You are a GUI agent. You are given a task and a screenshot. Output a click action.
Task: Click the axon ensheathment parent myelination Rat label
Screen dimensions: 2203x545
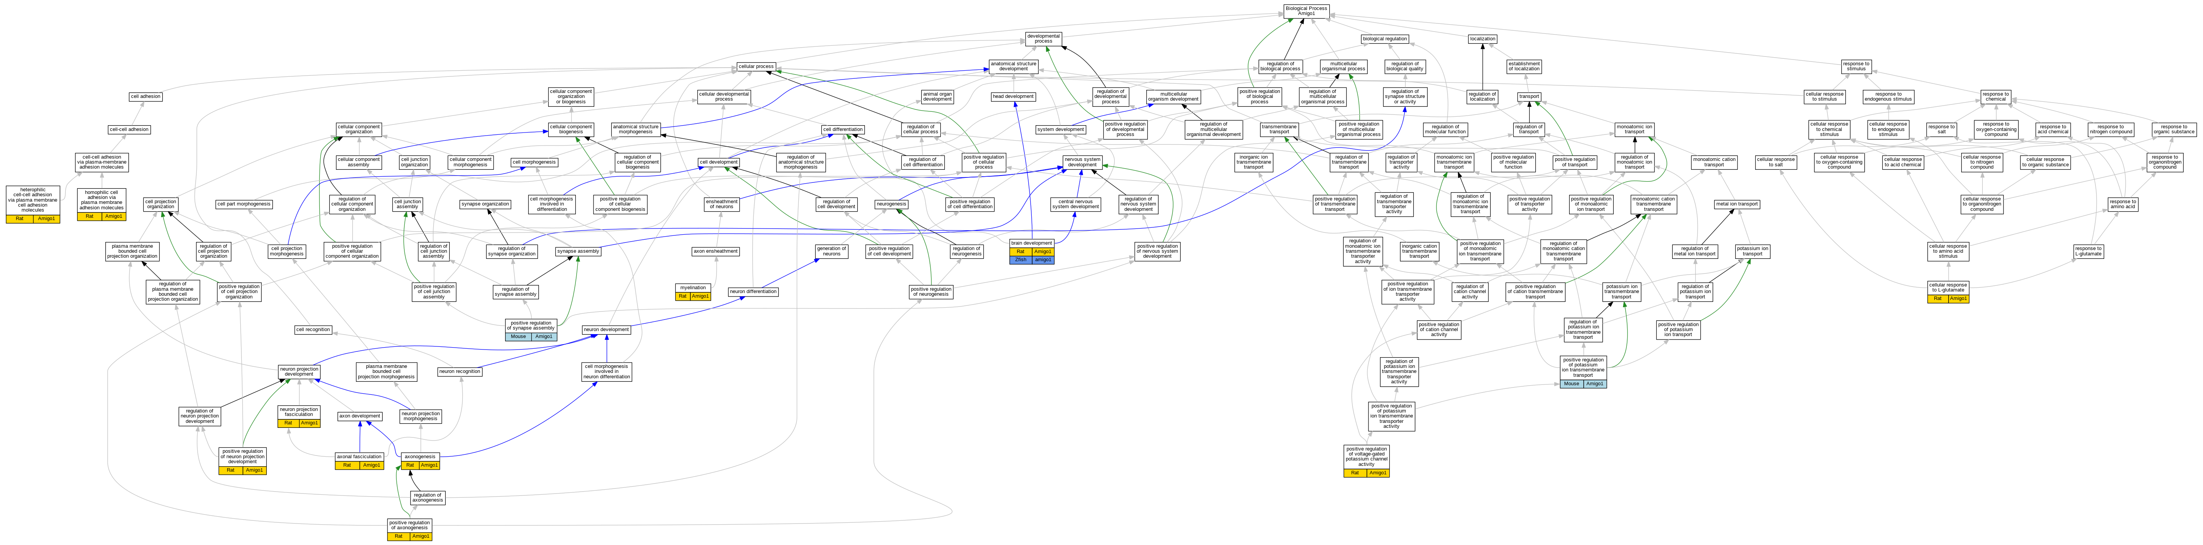682,297
